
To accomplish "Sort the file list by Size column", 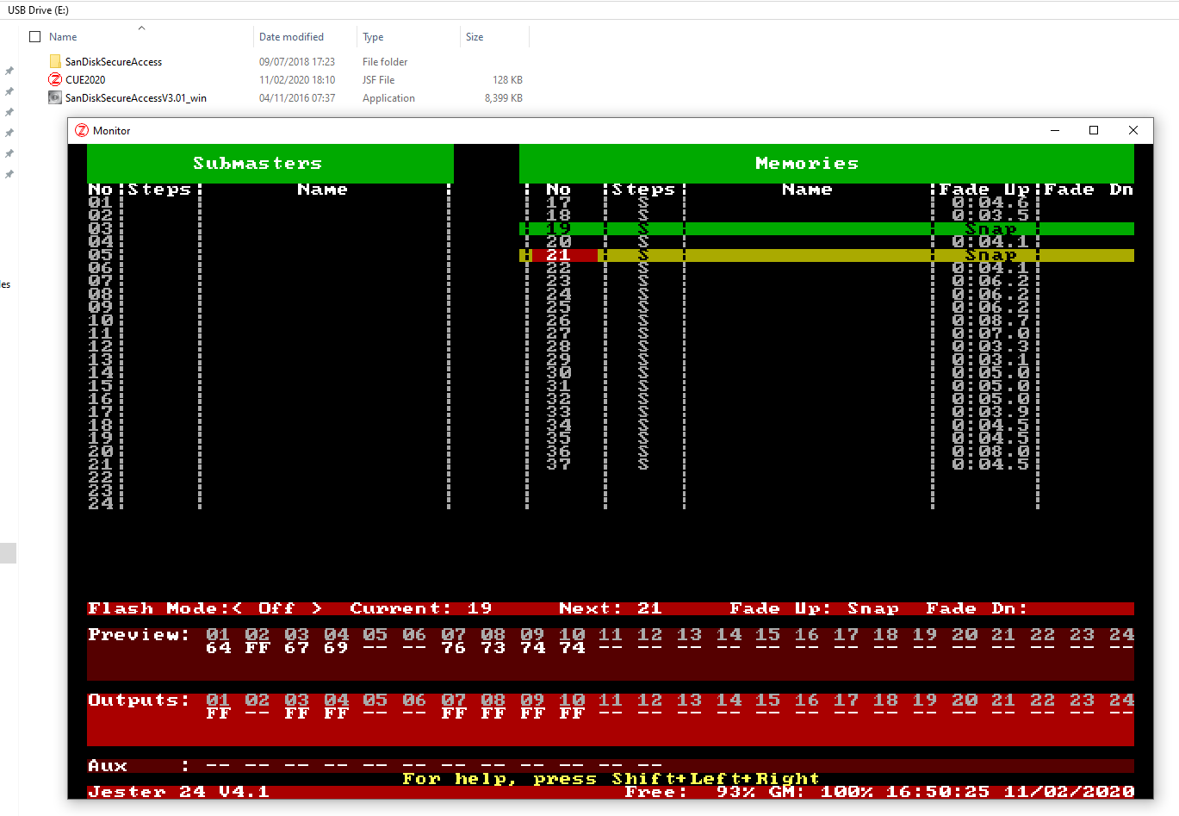I will (475, 37).
